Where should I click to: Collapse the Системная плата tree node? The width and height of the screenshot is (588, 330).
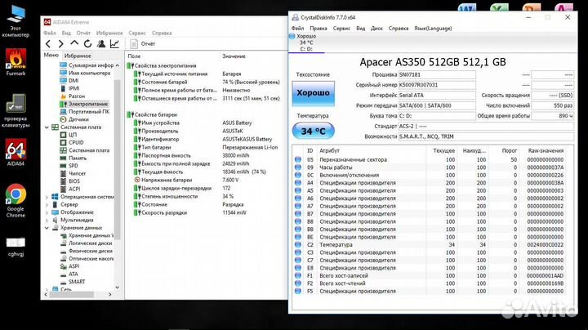pyautogui.click(x=47, y=127)
